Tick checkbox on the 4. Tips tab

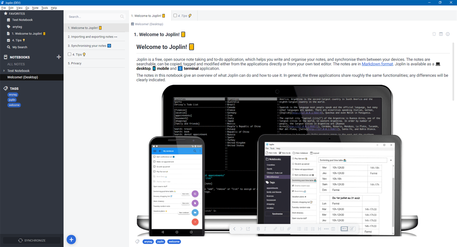click(x=175, y=16)
